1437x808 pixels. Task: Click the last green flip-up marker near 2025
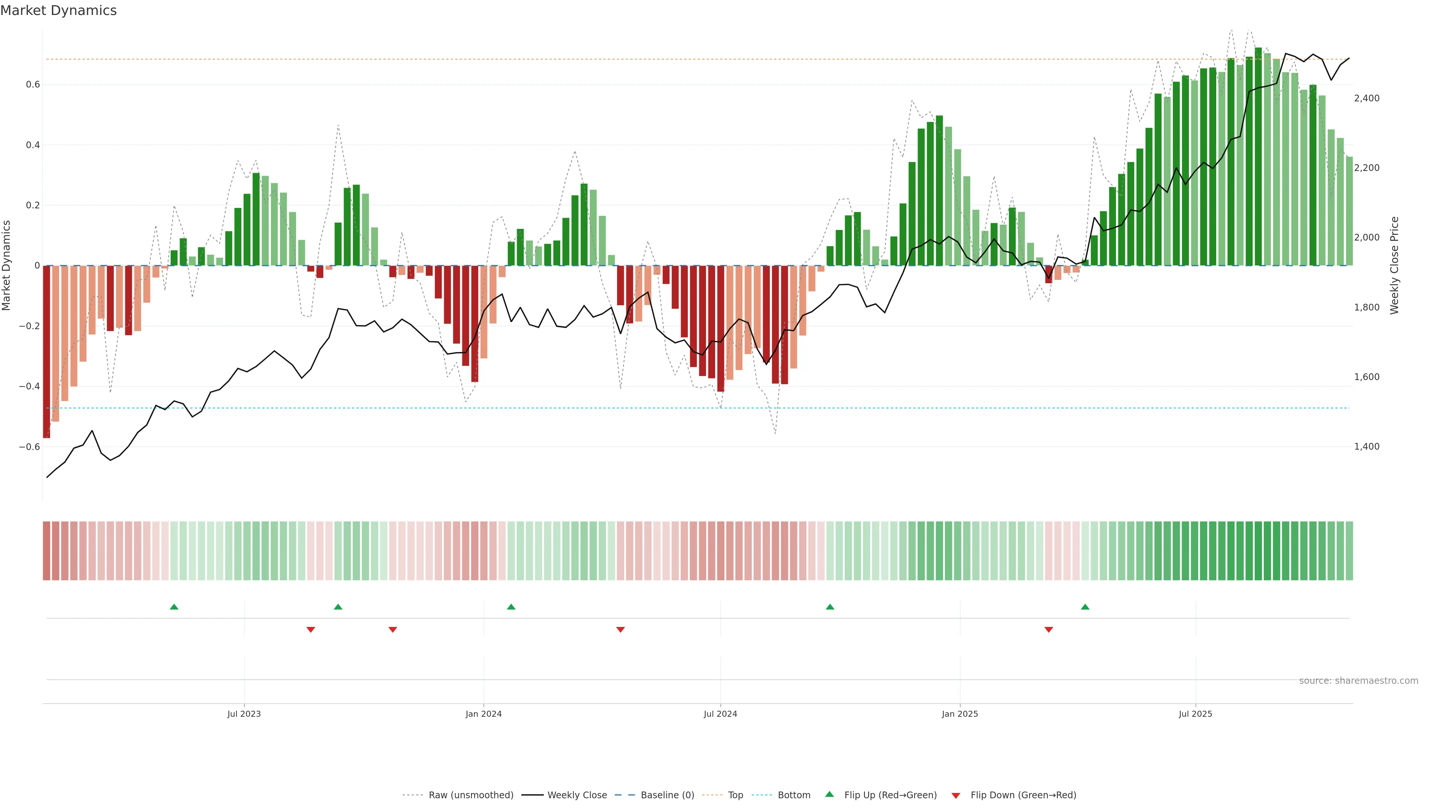click(1085, 607)
